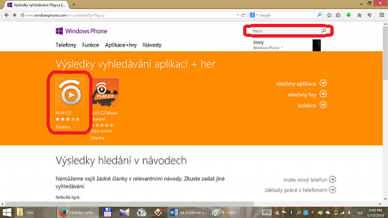Open the Windows Start button
Screen dimensions: 388x218
point(7,212)
